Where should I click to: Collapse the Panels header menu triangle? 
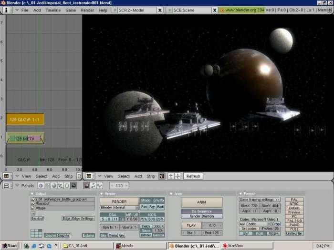[17, 186]
